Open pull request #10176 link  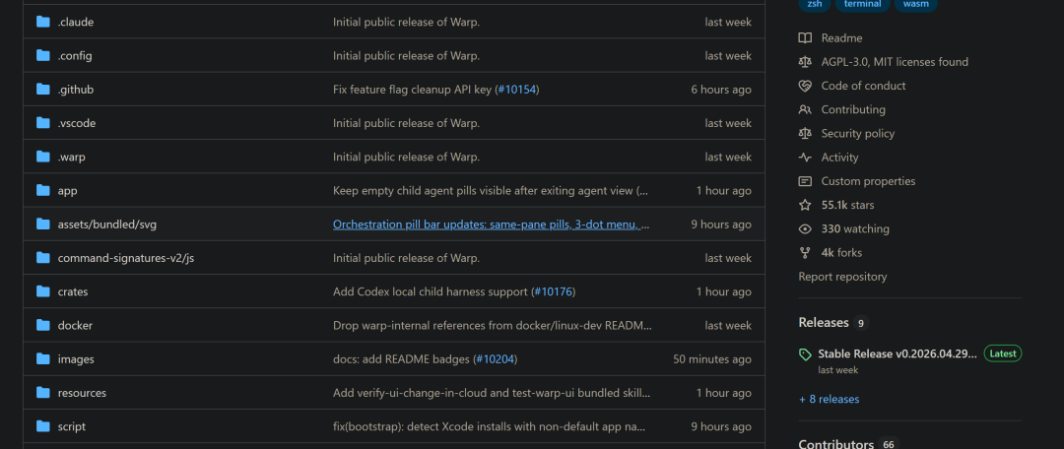coord(553,291)
